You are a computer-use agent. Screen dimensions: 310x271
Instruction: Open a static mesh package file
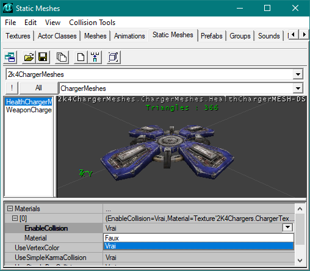pos(29,57)
